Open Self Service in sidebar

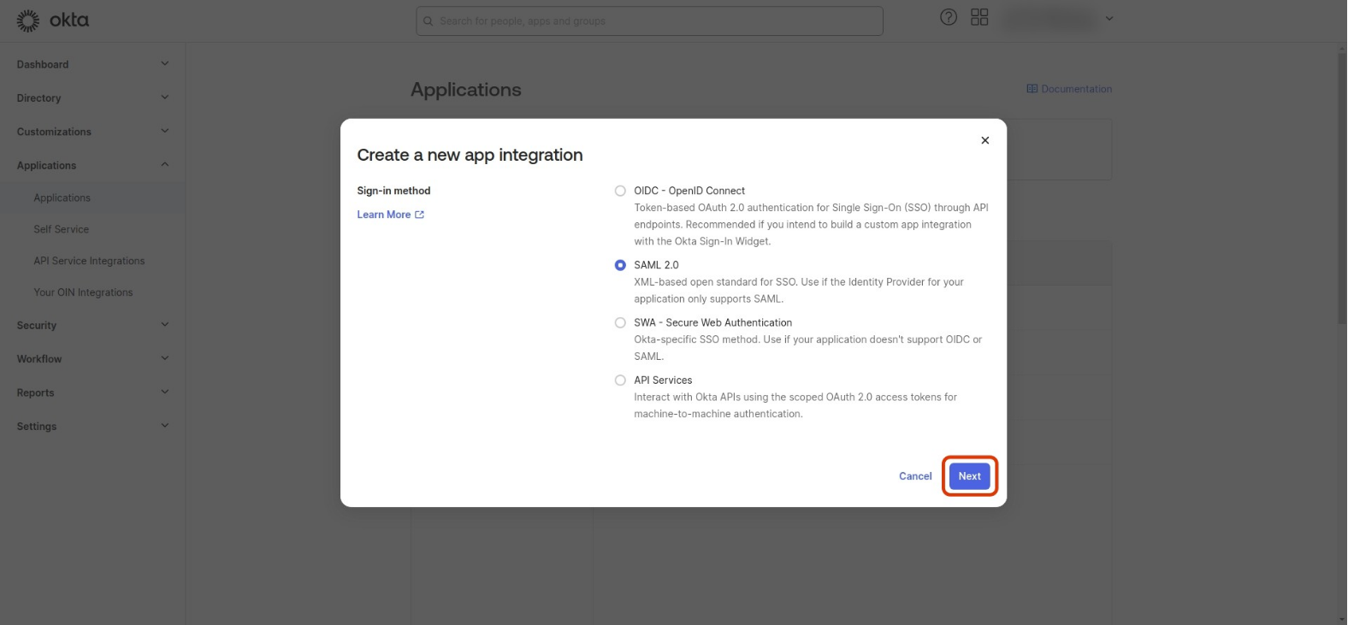coord(62,229)
